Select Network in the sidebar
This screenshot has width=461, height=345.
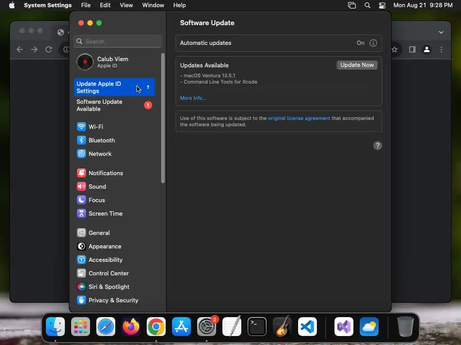[x=94, y=154]
